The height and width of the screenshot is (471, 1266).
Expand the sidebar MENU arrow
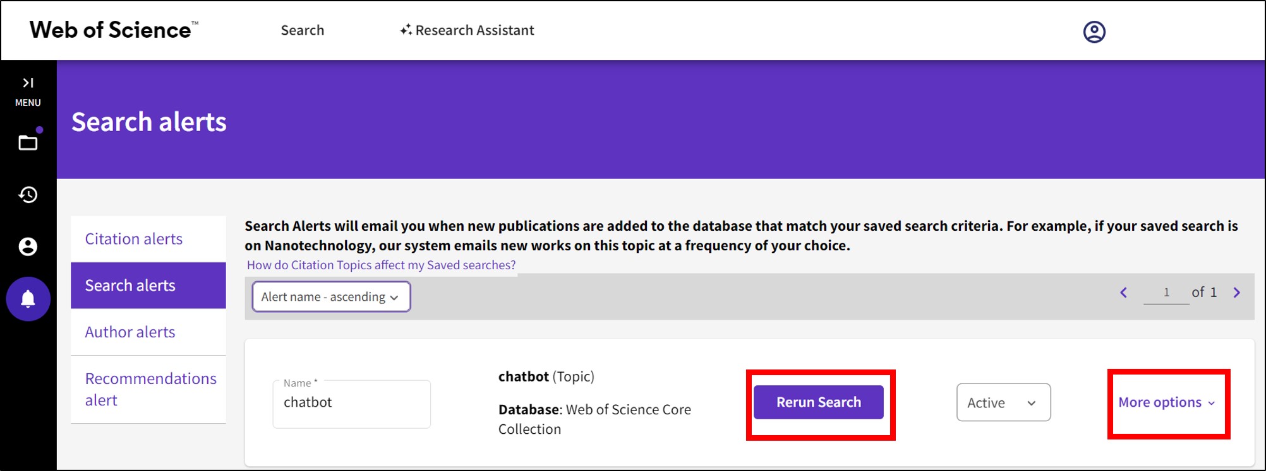(28, 83)
